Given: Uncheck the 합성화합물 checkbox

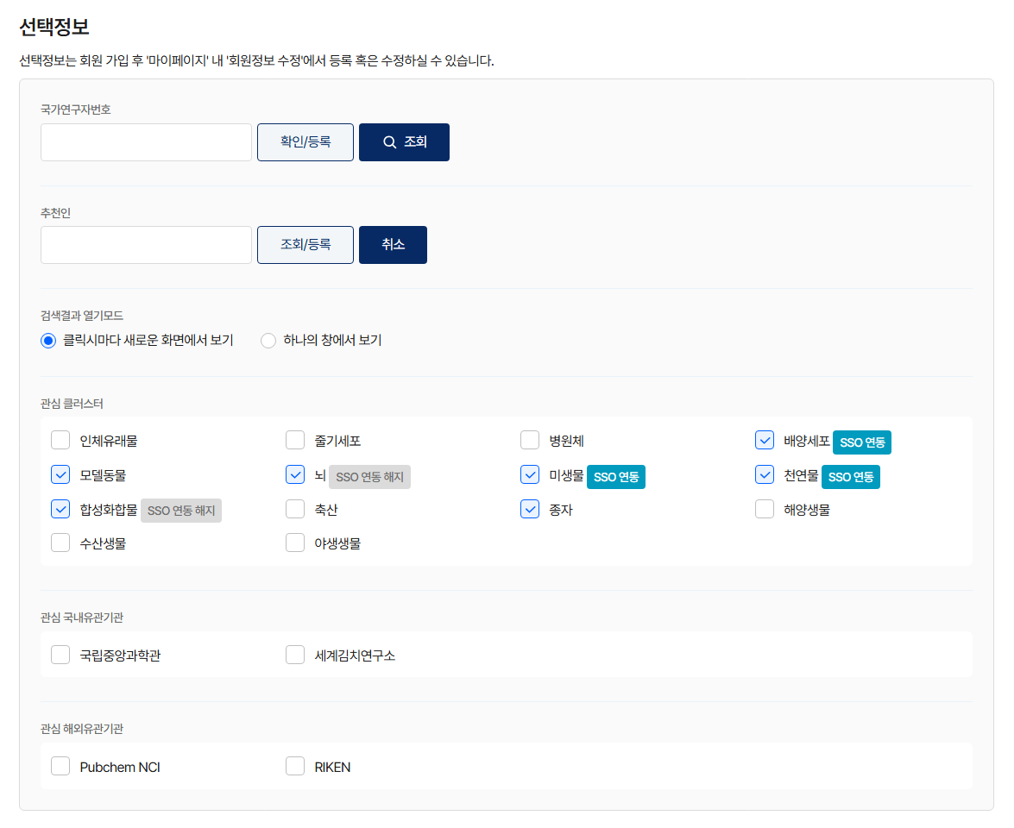Looking at the screenshot, I should (x=60, y=509).
